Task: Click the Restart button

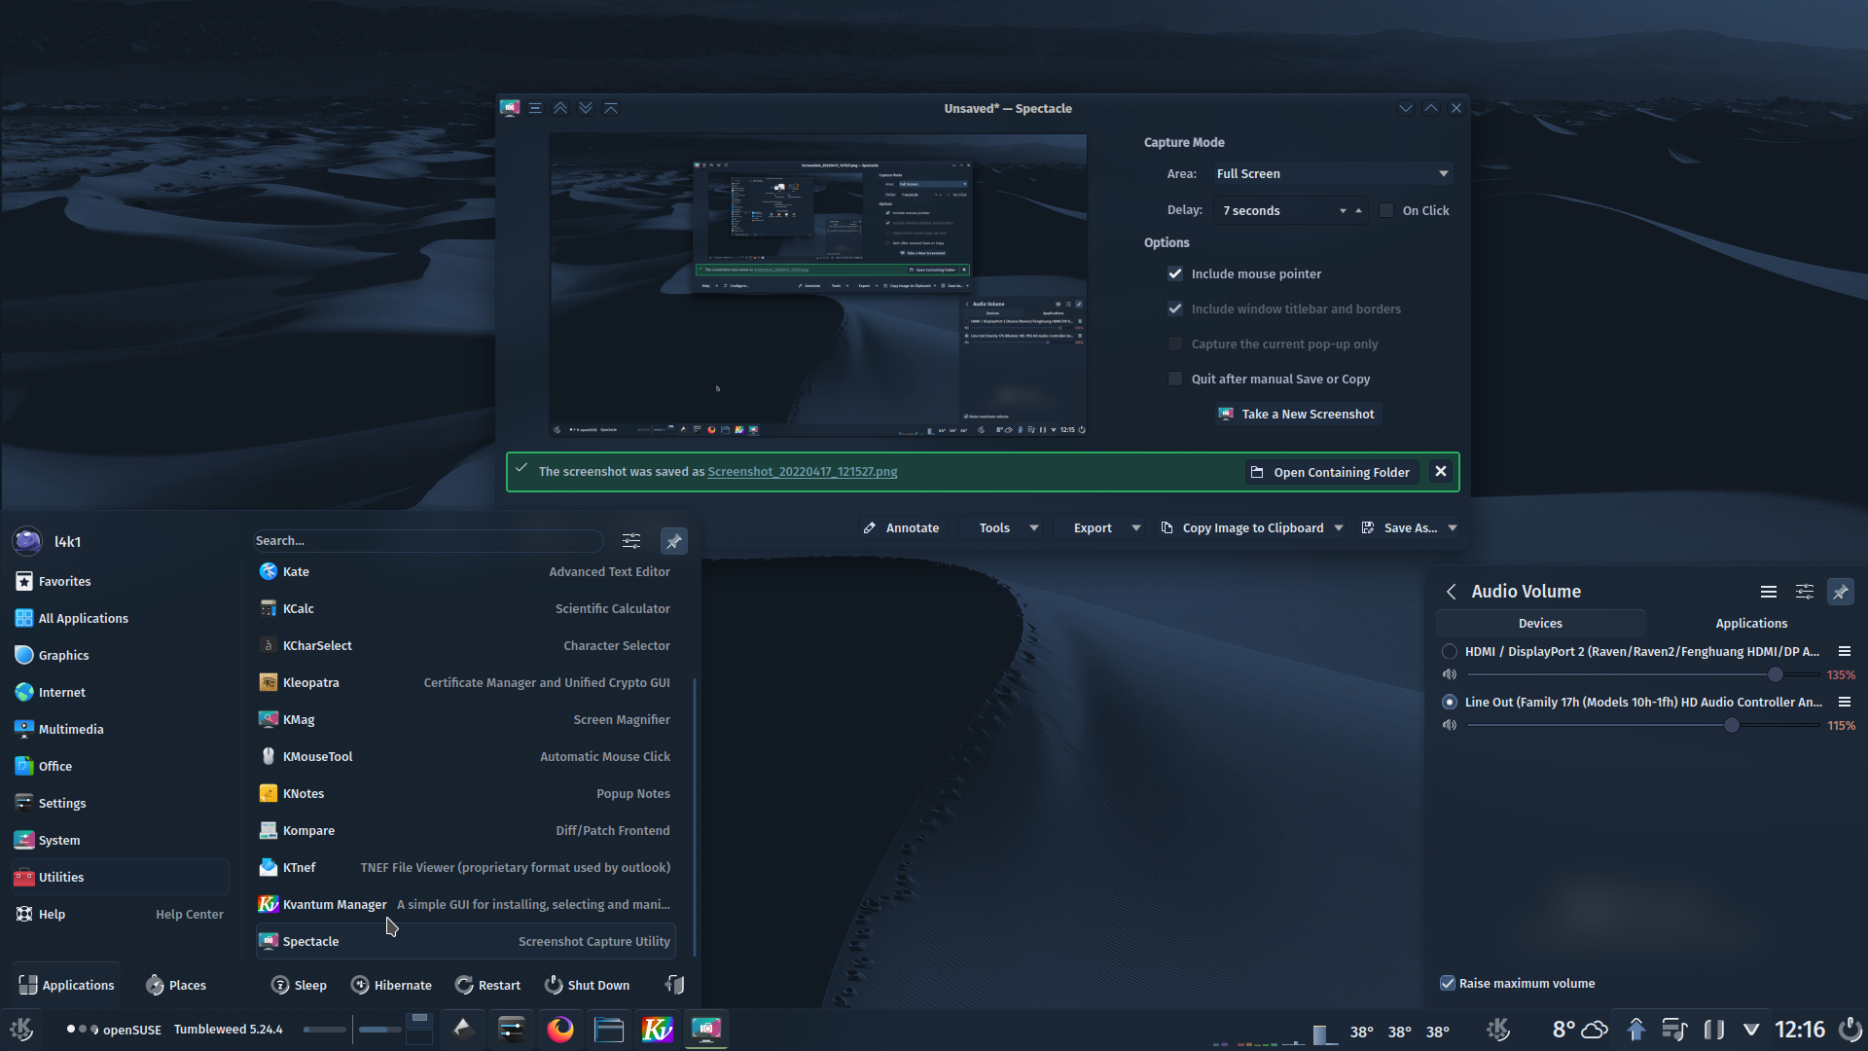Action: point(488,985)
